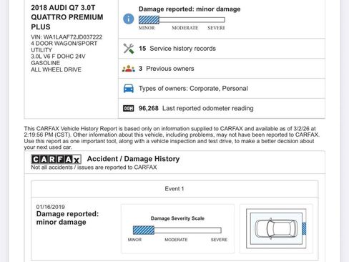This screenshot has height=262, width=349.
Task: Click the MODERATE label in Event 1 scale
Action: pos(176,240)
